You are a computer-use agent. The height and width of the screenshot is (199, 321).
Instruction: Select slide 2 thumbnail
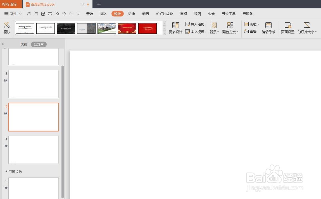[34, 84]
